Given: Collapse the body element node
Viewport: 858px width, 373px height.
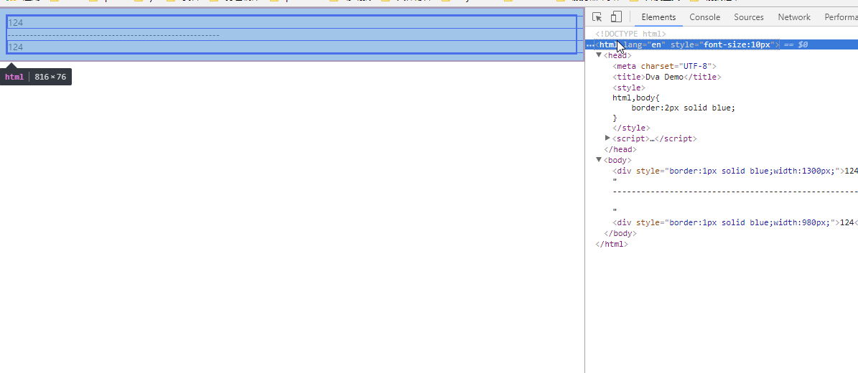Looking at the screenshot, I should click(x=599, y=160).
